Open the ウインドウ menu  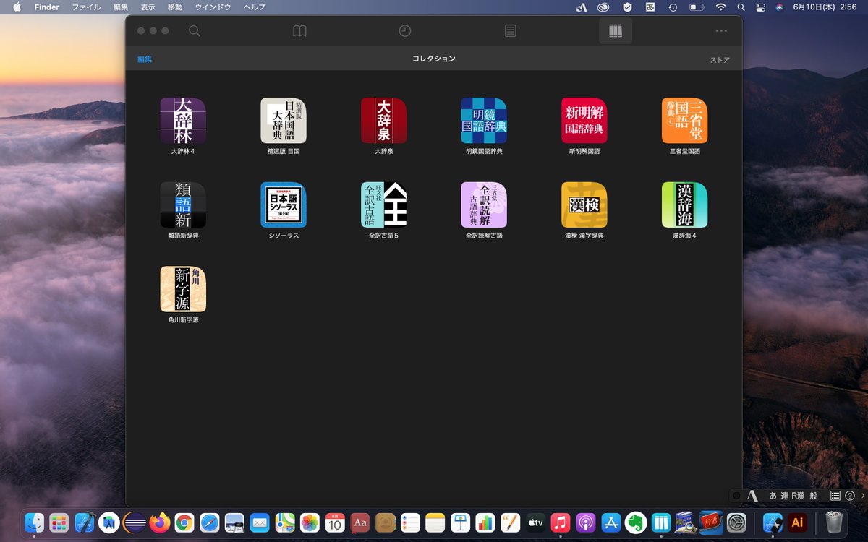(213, 7)
